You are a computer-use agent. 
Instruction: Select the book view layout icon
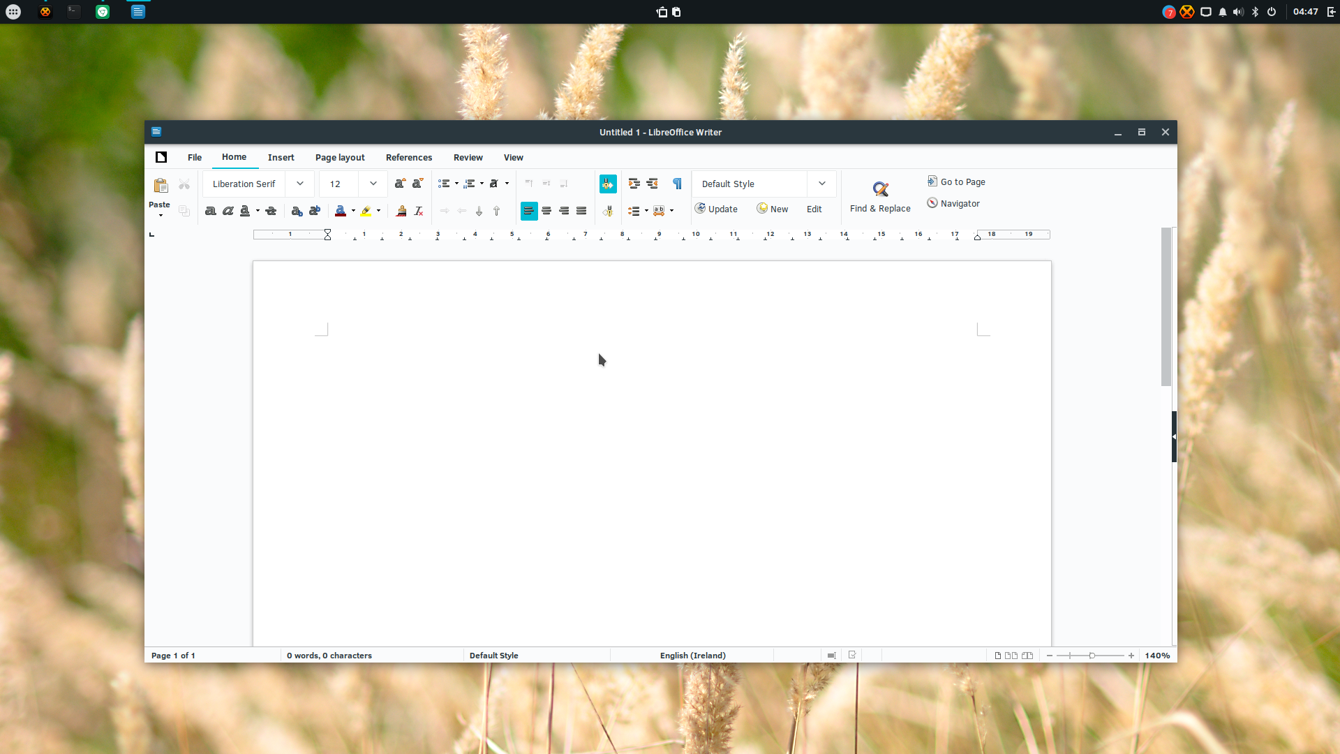click(x=1027, y=656)
